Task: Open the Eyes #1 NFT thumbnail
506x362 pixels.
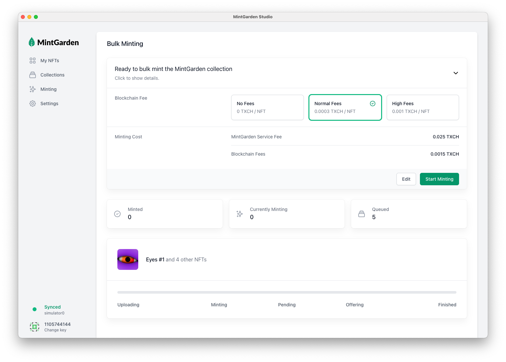Action: pyautogui.click(x=127, y=259)
